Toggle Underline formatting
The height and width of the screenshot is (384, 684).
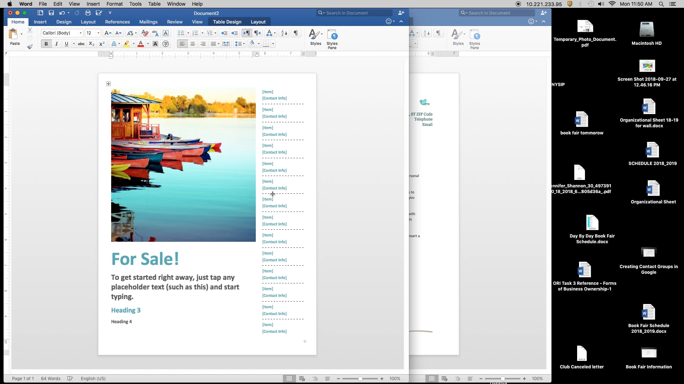[67, 44]
